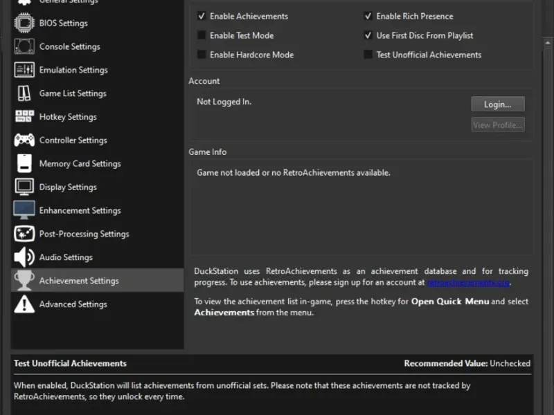Click the Memory Card Settings icon
Screen dimensions: 554x415
point(24,164)
